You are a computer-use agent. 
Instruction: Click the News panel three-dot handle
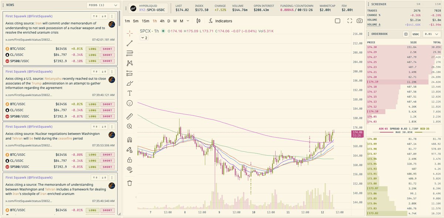pos(3,5)
